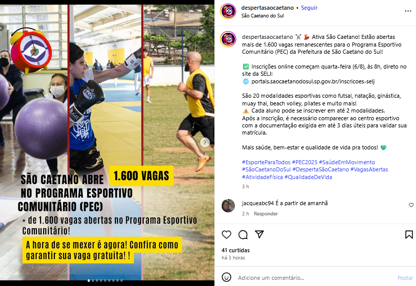Viewport: 416px width, 286px height.
Task: Follow the account with Seguir
Action: (309, 8)
